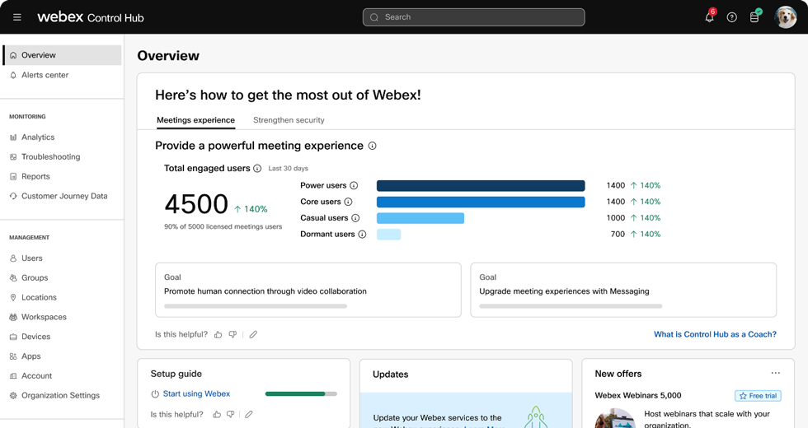Thumbs up the Setup guide
The image size is (808, 428).
pos(217,414)
